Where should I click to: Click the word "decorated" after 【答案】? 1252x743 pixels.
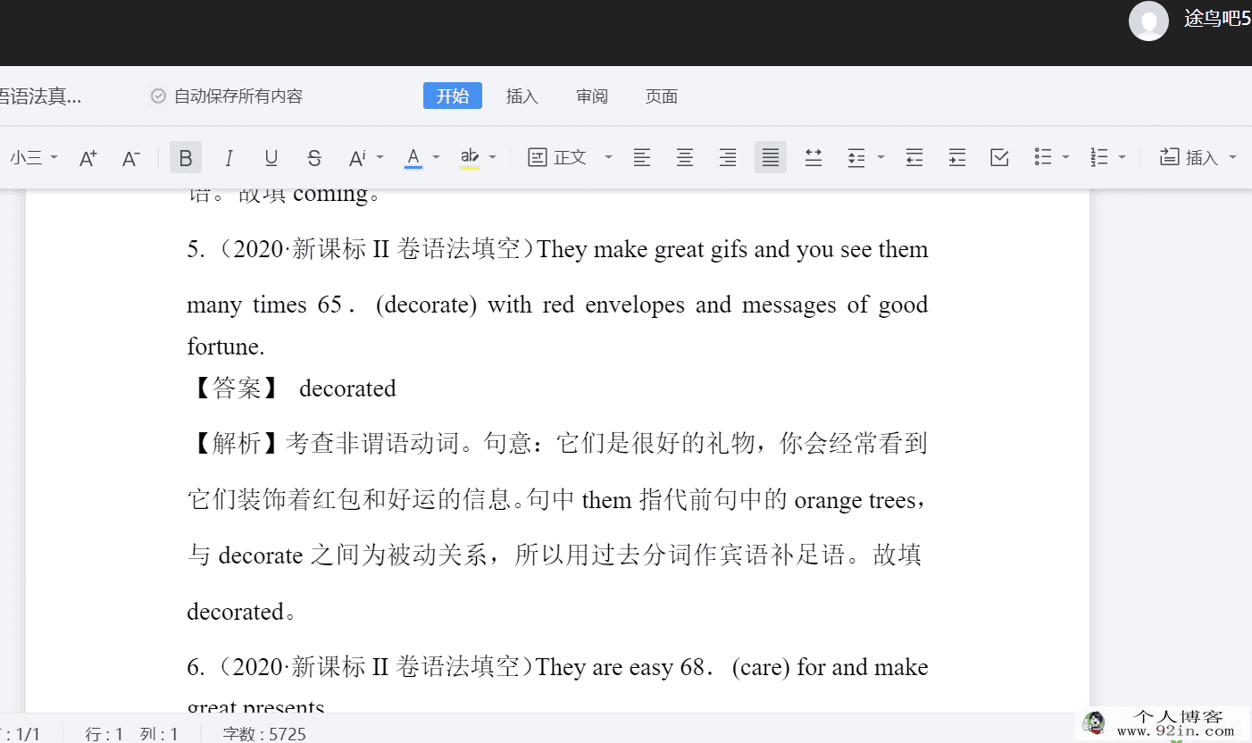[x=347, y=389]
